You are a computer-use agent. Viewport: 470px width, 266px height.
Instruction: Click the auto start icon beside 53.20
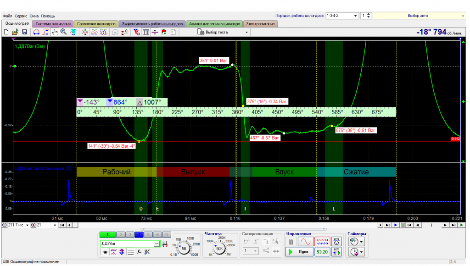click(336, 252)
